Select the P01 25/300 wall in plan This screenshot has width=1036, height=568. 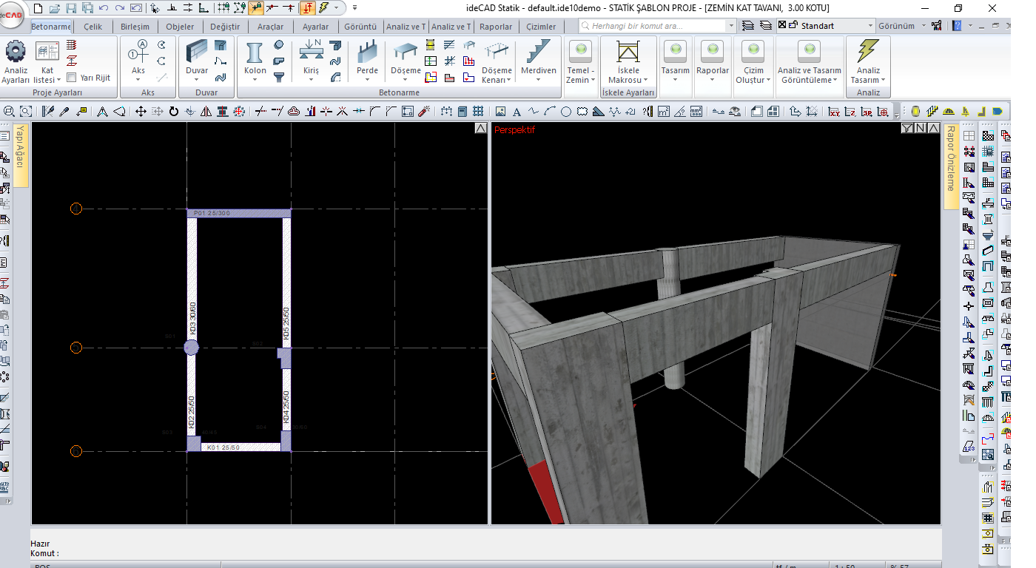[x=238, y=213]
